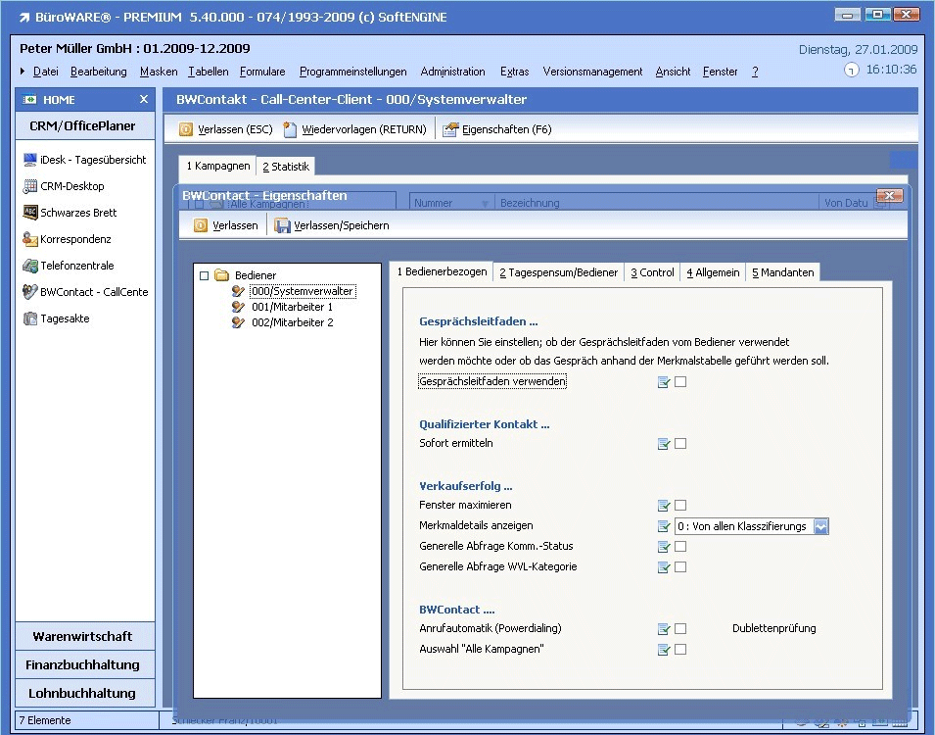Expand the Warenwirtschaft section

[x=84, y=636]
